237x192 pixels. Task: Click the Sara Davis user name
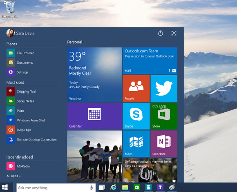25,33
